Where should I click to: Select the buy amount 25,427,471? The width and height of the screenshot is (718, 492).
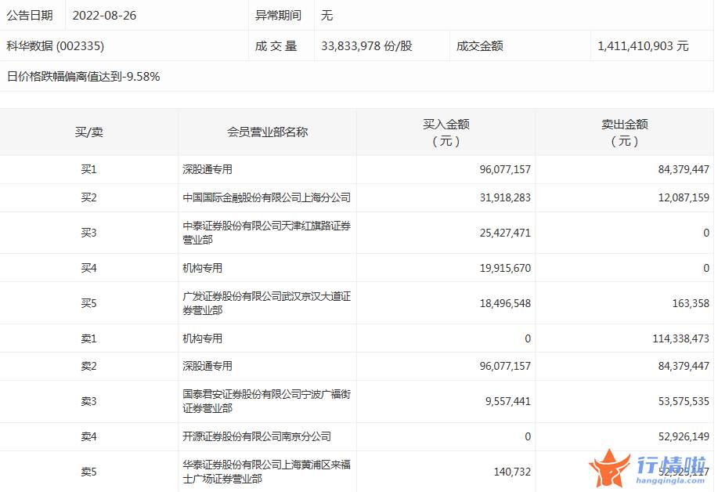(x=505, y=233)
